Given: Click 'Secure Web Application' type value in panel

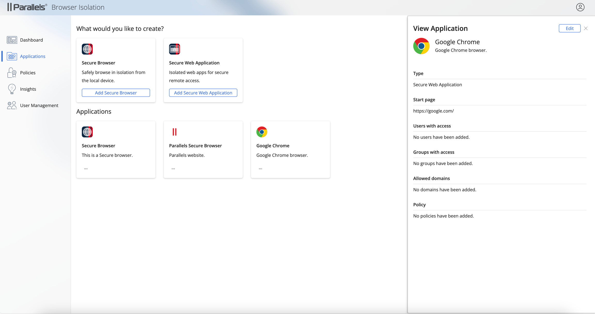Looking at the screenshot, I should pos(437,85).
